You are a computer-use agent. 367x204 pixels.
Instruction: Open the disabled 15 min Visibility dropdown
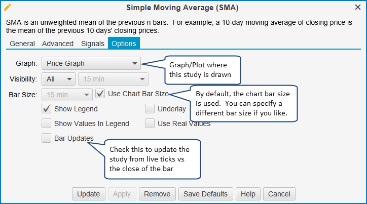pos(113,79)
